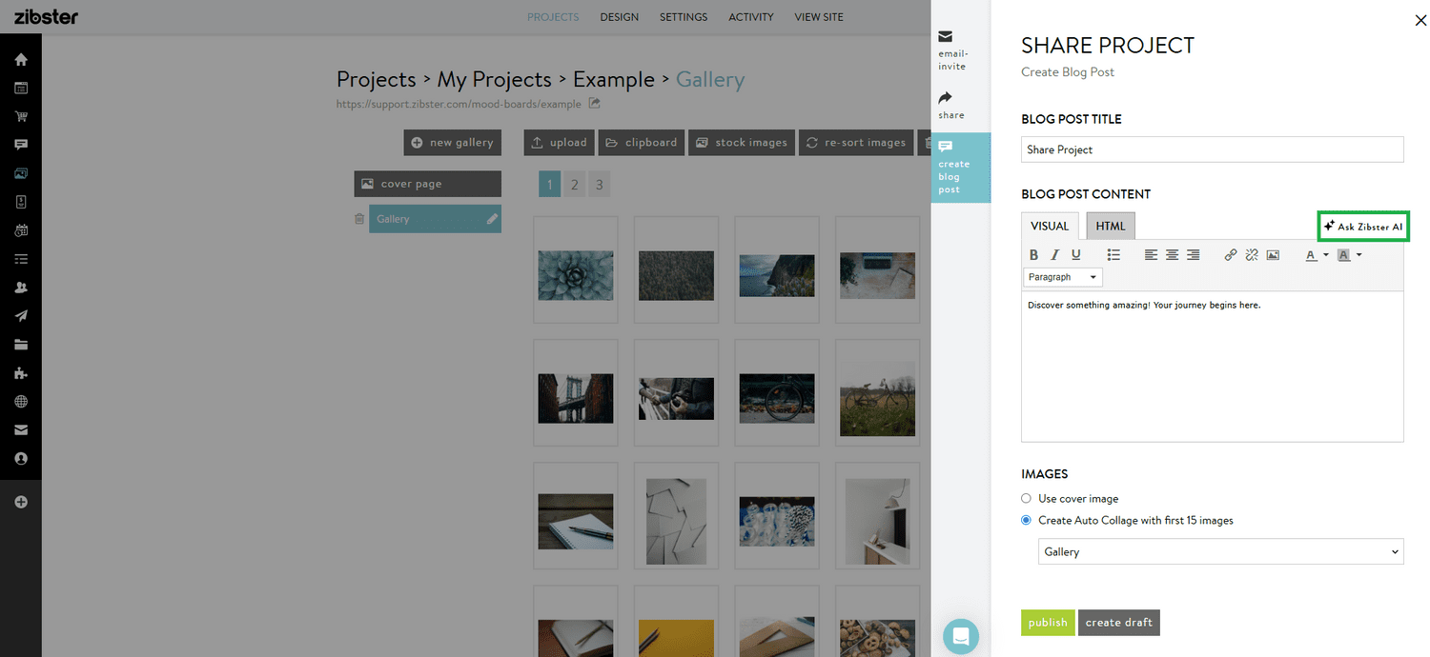Open the VIEW SITE menu

pos(819,17)
